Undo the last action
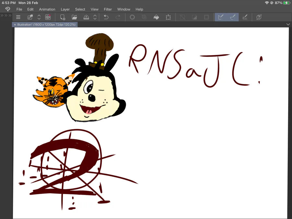The width and height of the screenshot is (292, 219). coord(106,17)
